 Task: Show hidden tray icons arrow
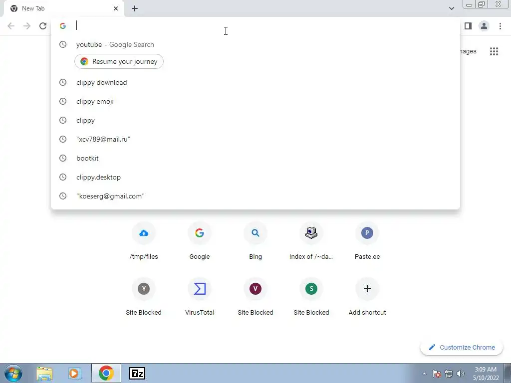pos(424,374)
